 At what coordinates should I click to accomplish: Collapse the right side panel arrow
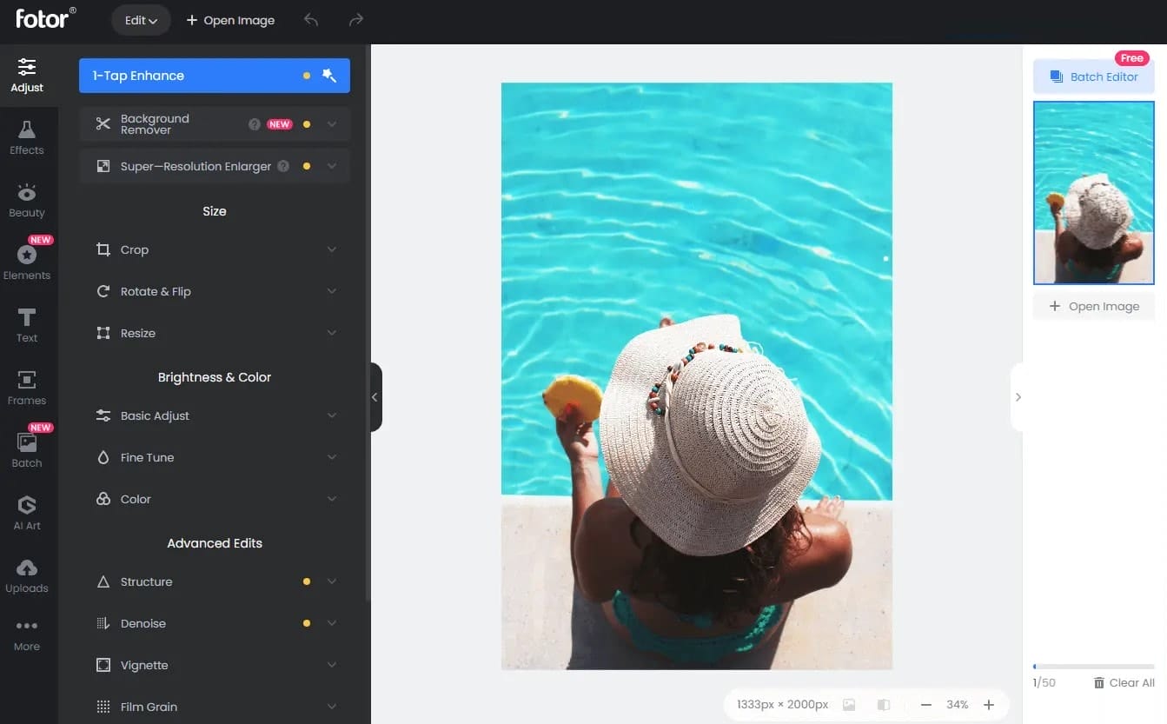1018,397
